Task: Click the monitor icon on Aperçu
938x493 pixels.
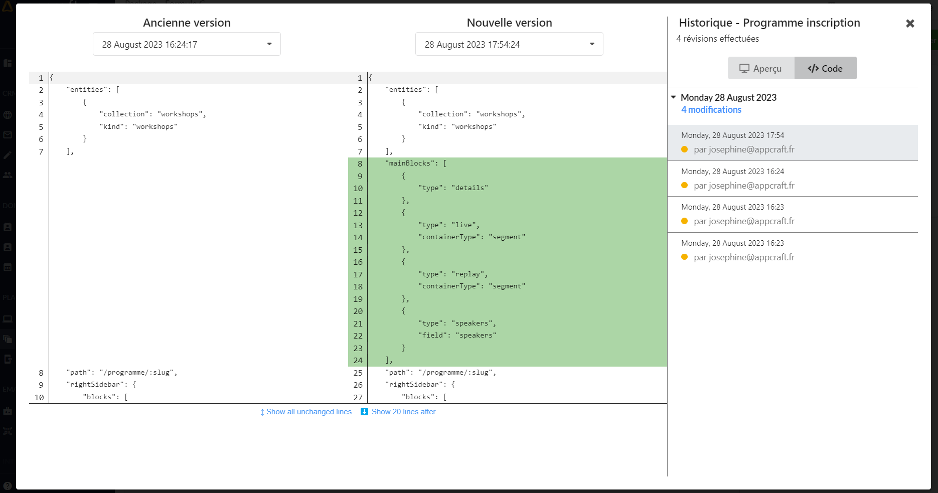Action: (744, 68)
